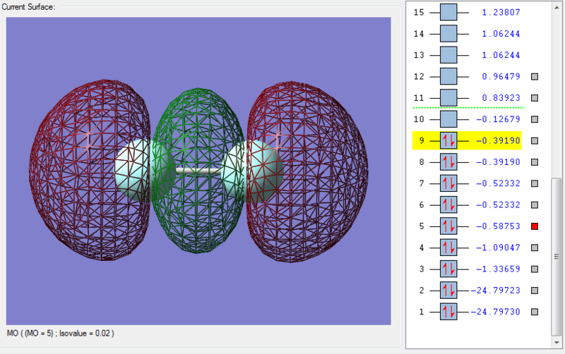The image size is (565, 354).
Task: Toggle surface marker for orbital 10
Action: (535, 119)
